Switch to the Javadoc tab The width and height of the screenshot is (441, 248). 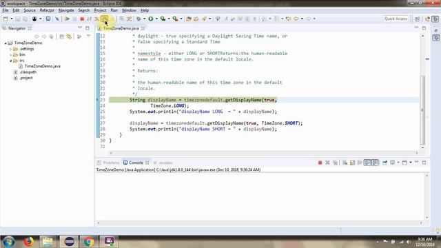[163, 163]
